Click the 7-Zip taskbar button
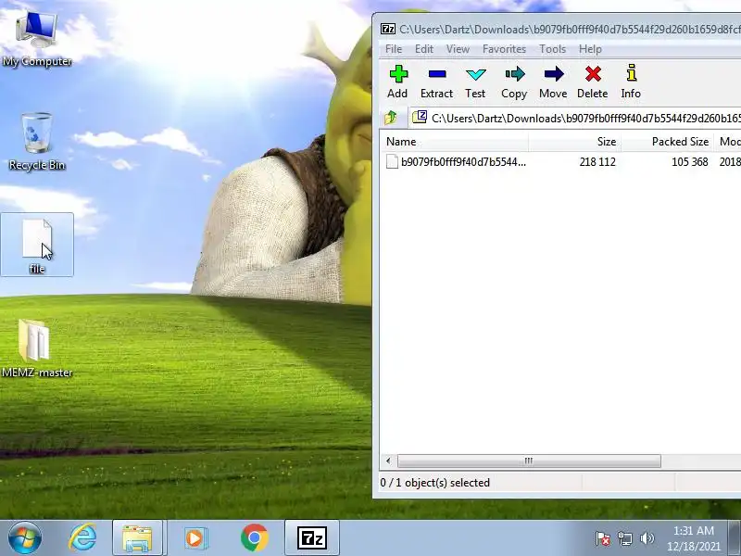This screenshot has width=741, height=556. pos(311,538)
